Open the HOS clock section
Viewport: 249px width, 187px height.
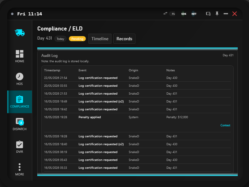(19, 79)
